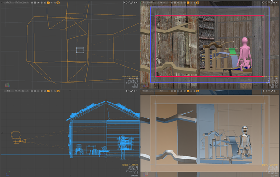280x177 pixels.
Task: Toggle the orange triangle icon in the blue side wireframe viewport header
Action: [48, 91]
